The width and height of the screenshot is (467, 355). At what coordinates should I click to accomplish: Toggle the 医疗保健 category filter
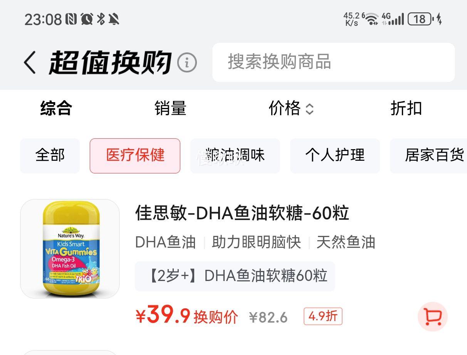[135, 156]
